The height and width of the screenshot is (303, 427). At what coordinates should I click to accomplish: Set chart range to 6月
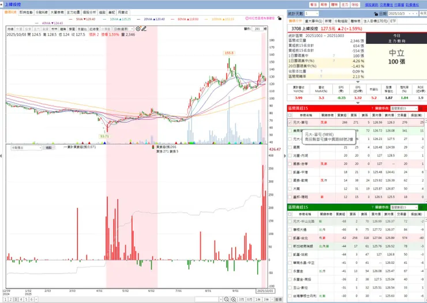pyautogui.click(x=249, y=299)
